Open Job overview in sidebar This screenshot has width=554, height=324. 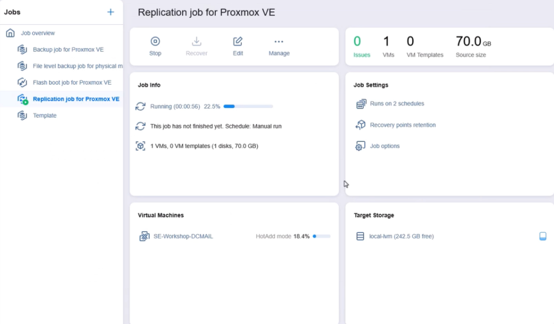pos(37,33)
